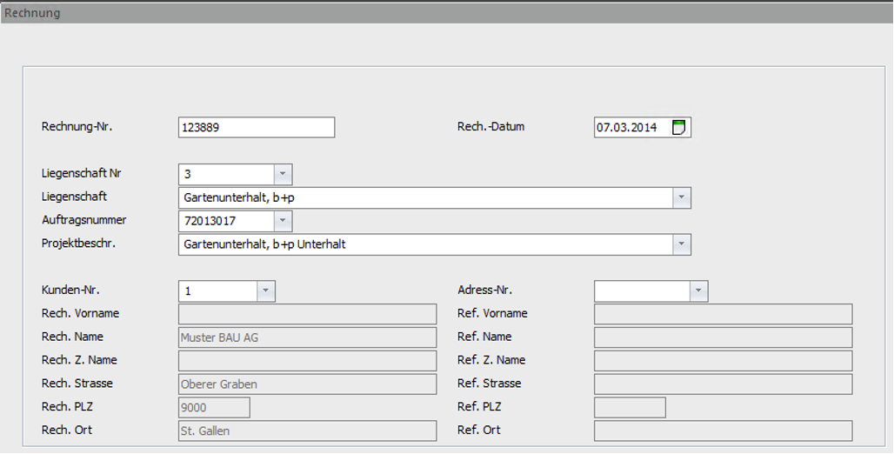Open the Liegenschaft dropdown arrow
This screenshot has width=894, height=454.
point(682,197)
